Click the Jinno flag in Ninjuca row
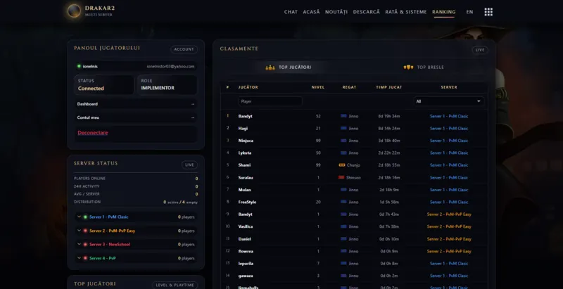Viewport: 563px width, 289px height. click(x=343, y=141)
